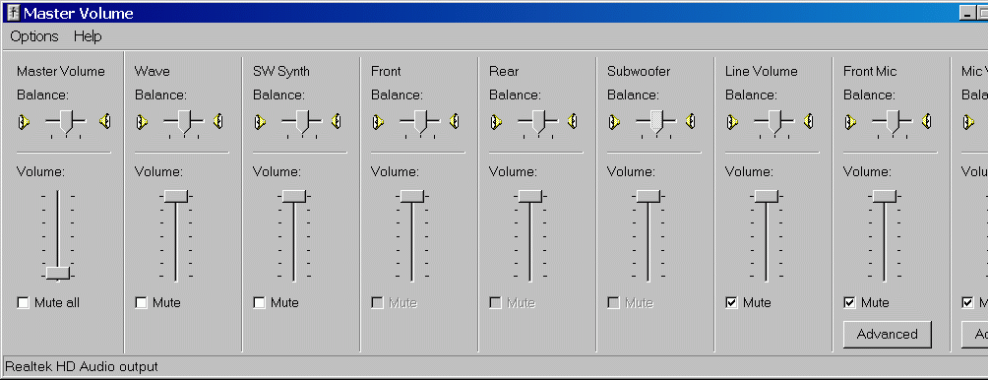Screen dimensions: 988x380
Task: Open Advanced settings for Front Mic
Action: coord(888,334)
